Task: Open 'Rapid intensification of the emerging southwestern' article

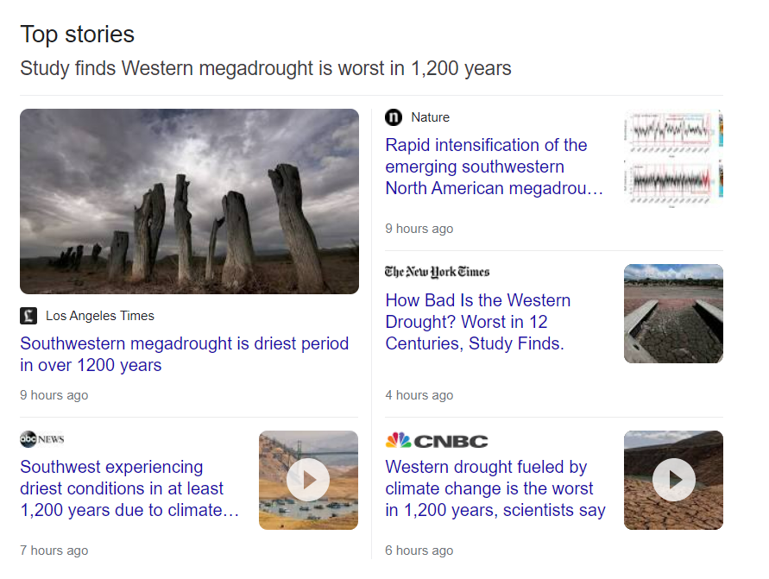Action: coord(494,167)
